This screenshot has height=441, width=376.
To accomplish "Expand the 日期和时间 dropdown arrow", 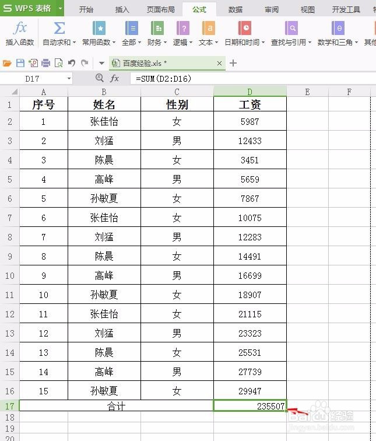I will click(x=263, y=43).
